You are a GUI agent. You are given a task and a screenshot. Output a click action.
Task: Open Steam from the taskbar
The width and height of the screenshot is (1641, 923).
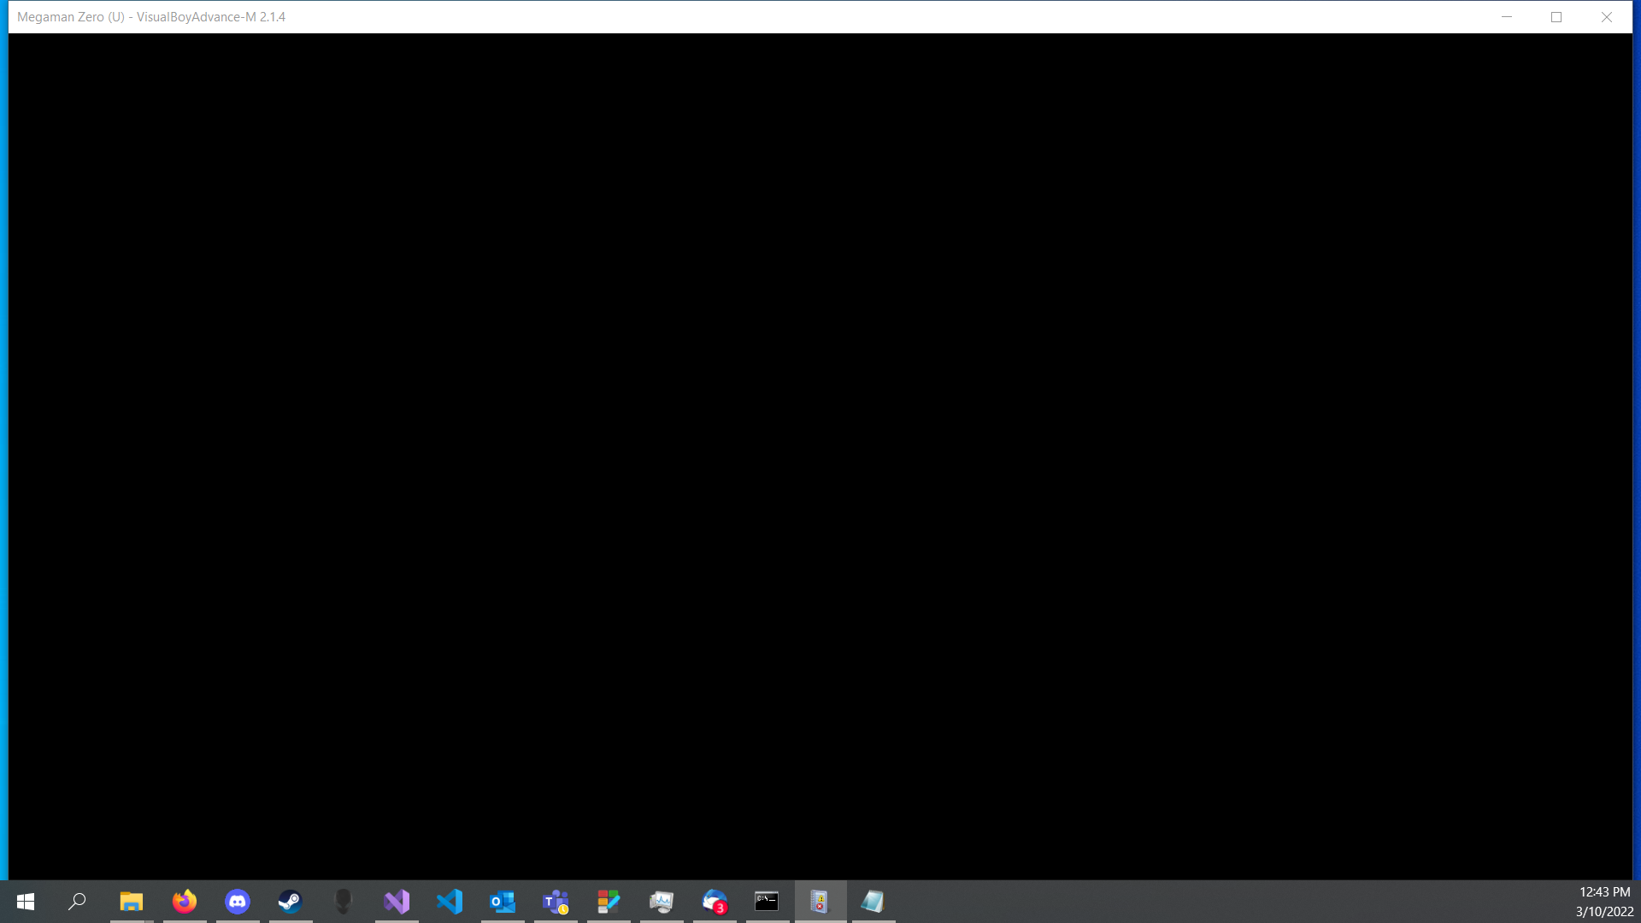coord(291,902)
